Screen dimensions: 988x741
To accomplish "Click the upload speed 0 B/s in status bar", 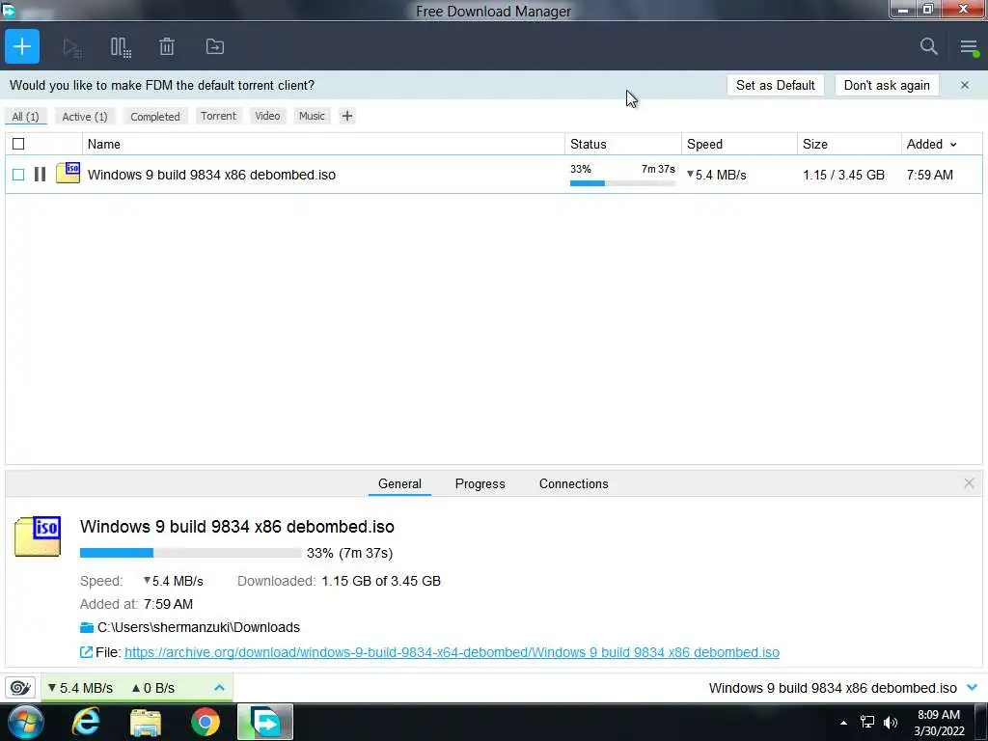I will click(x=152, y=687).
